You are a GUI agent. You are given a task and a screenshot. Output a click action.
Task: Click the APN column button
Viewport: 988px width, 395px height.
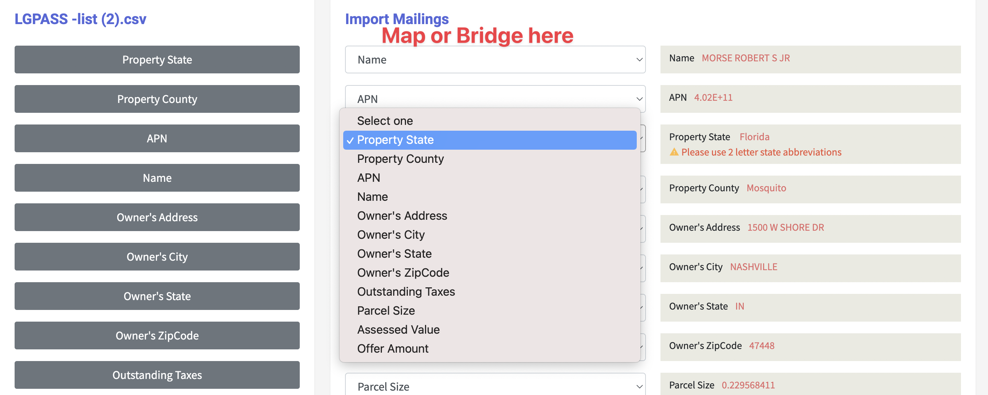tap(157, 138)
